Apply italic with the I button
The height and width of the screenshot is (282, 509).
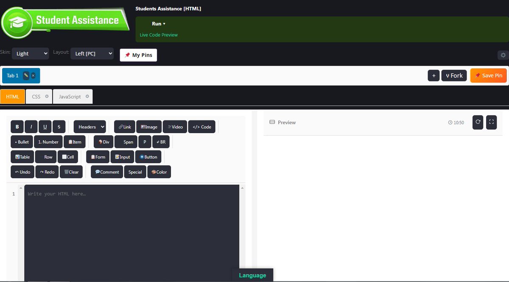click(31, 127)
